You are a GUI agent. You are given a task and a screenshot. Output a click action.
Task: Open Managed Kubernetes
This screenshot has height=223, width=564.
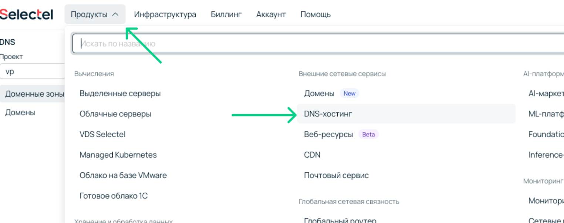pyautogui.click(x=118, y=155)
